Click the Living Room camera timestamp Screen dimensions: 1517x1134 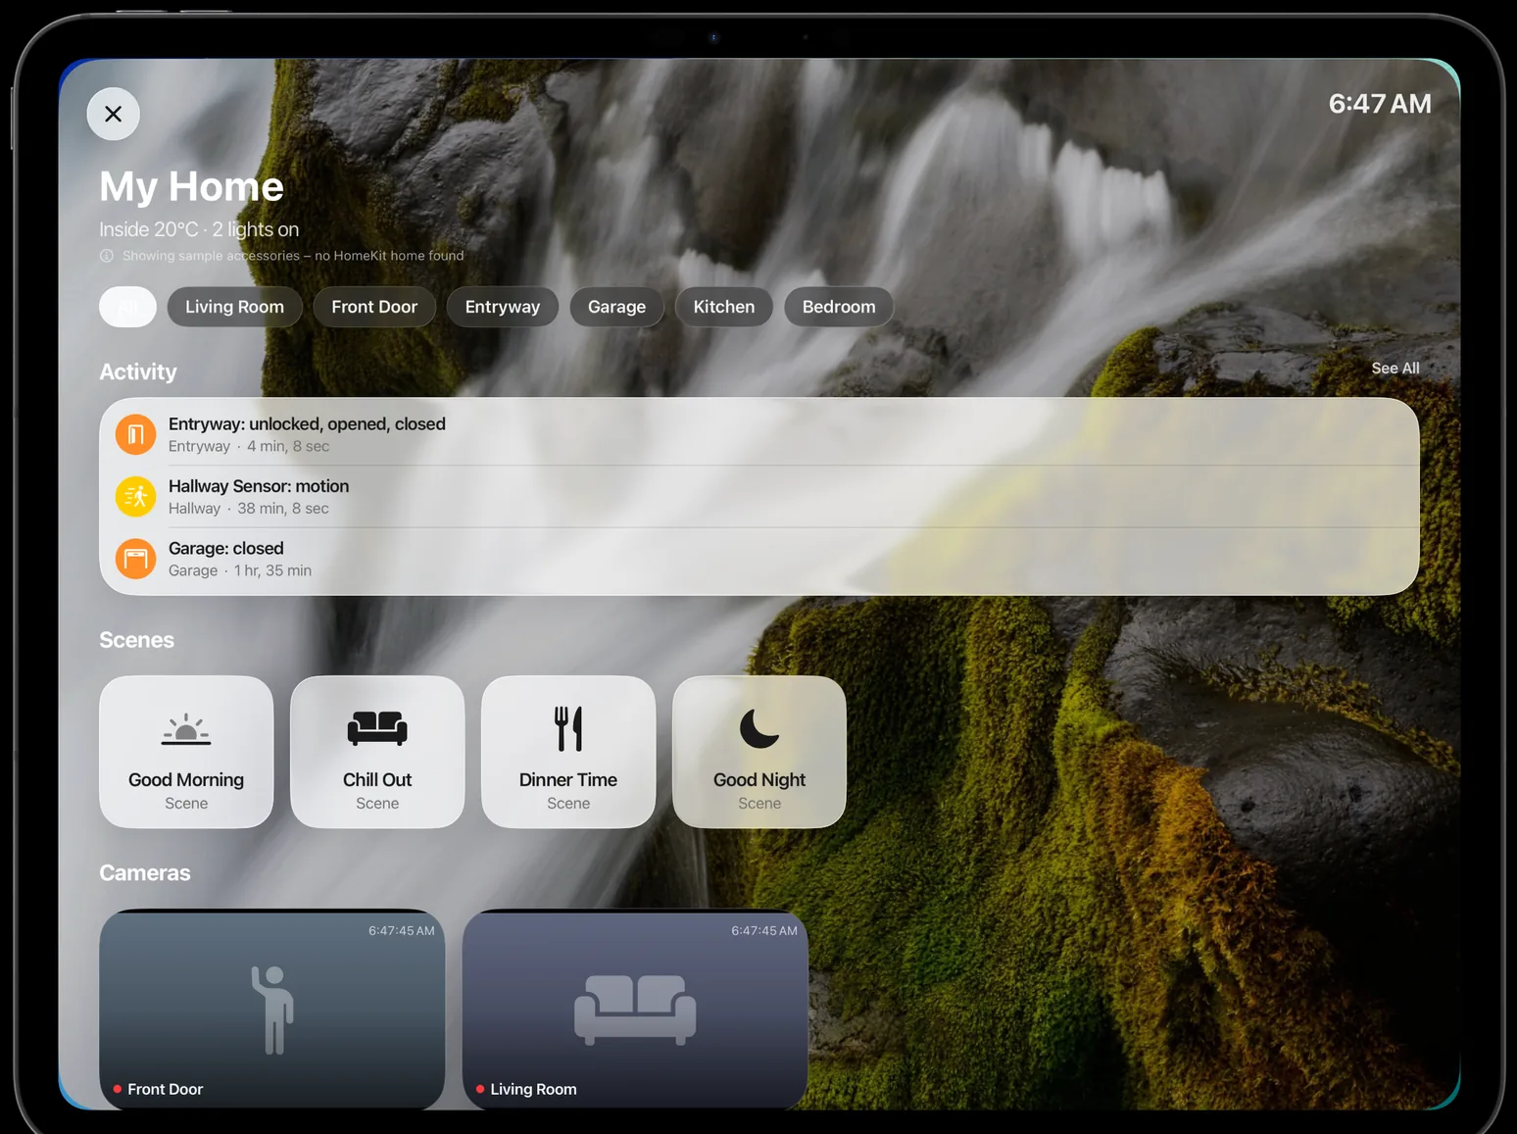tap(764, 931)
